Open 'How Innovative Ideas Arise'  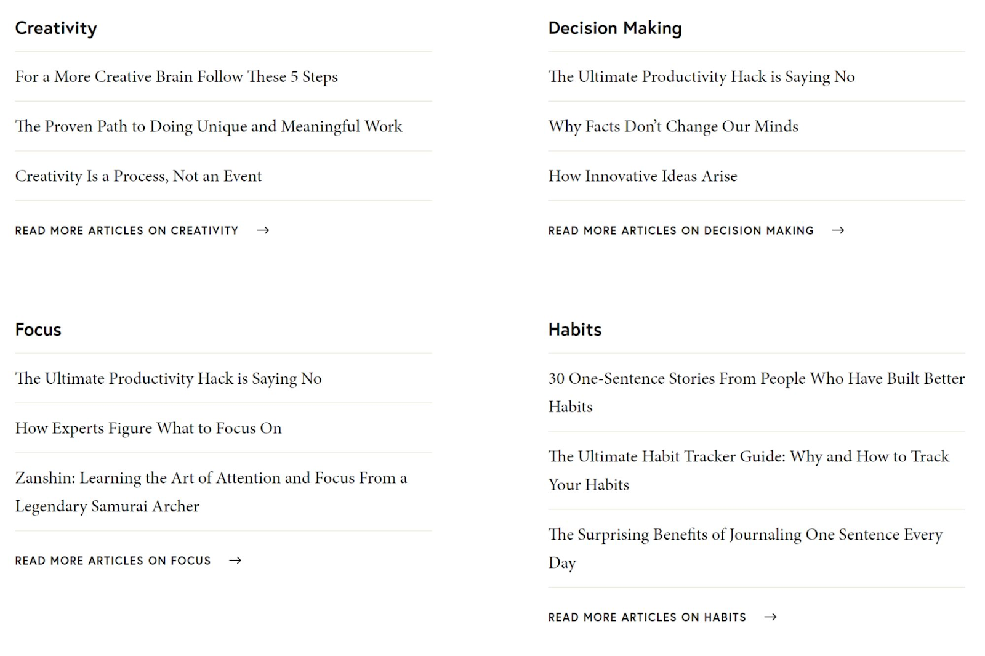642,176
